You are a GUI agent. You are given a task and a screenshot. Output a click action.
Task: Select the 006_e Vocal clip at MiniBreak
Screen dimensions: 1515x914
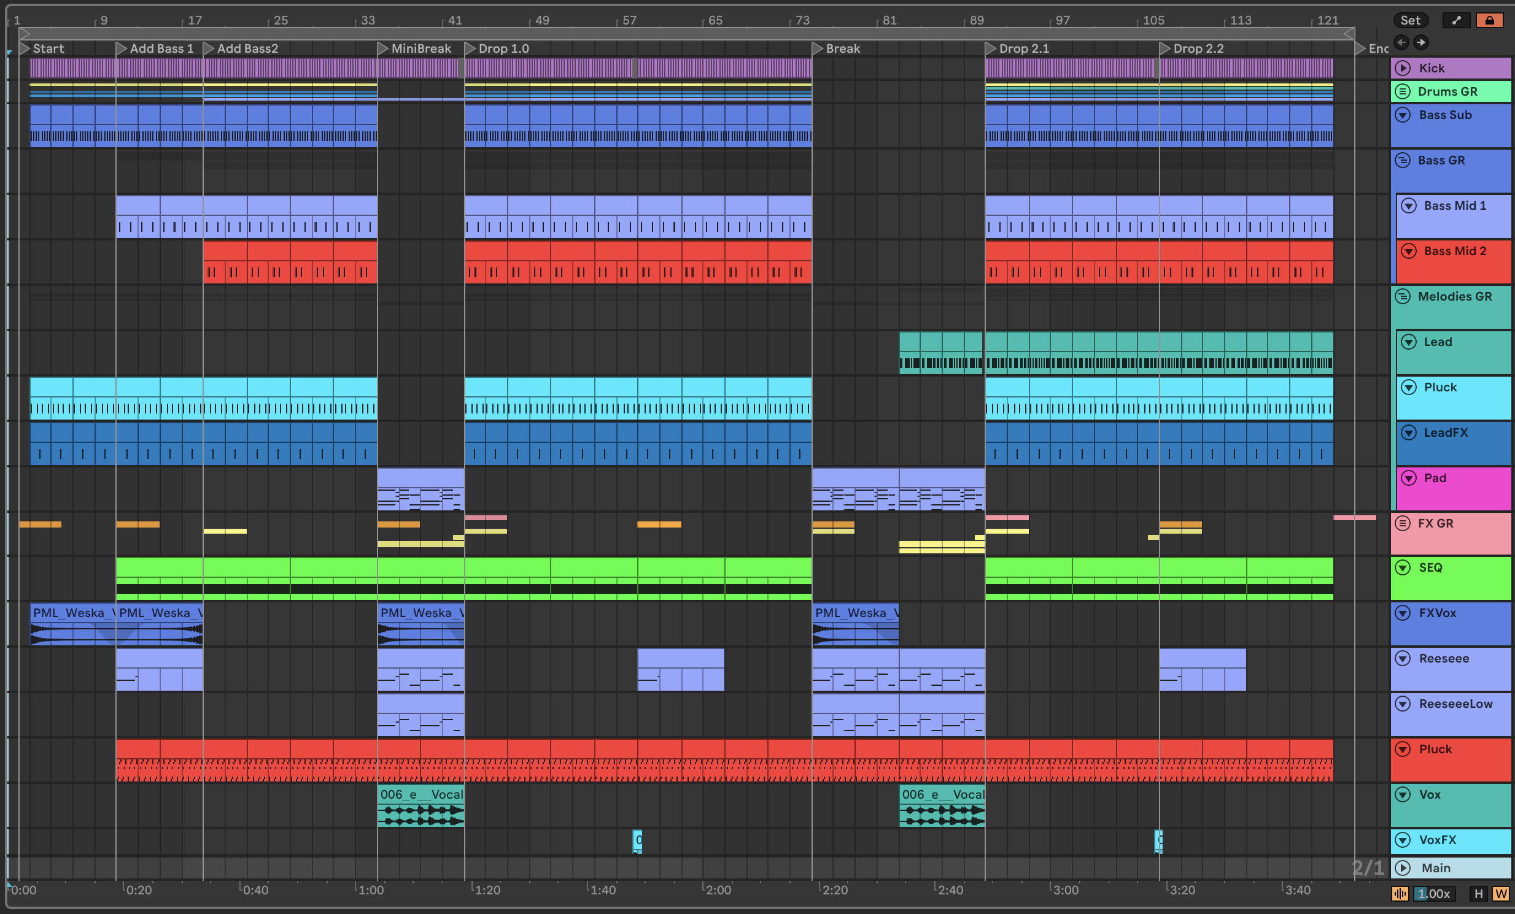[421, 794]
